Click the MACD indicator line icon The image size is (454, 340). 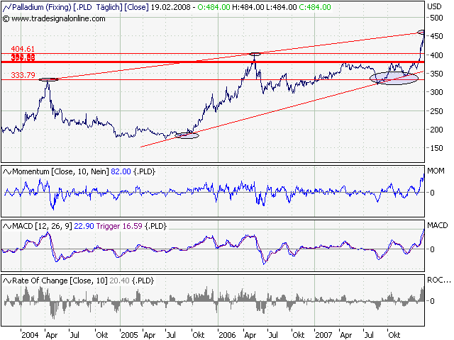7,226
